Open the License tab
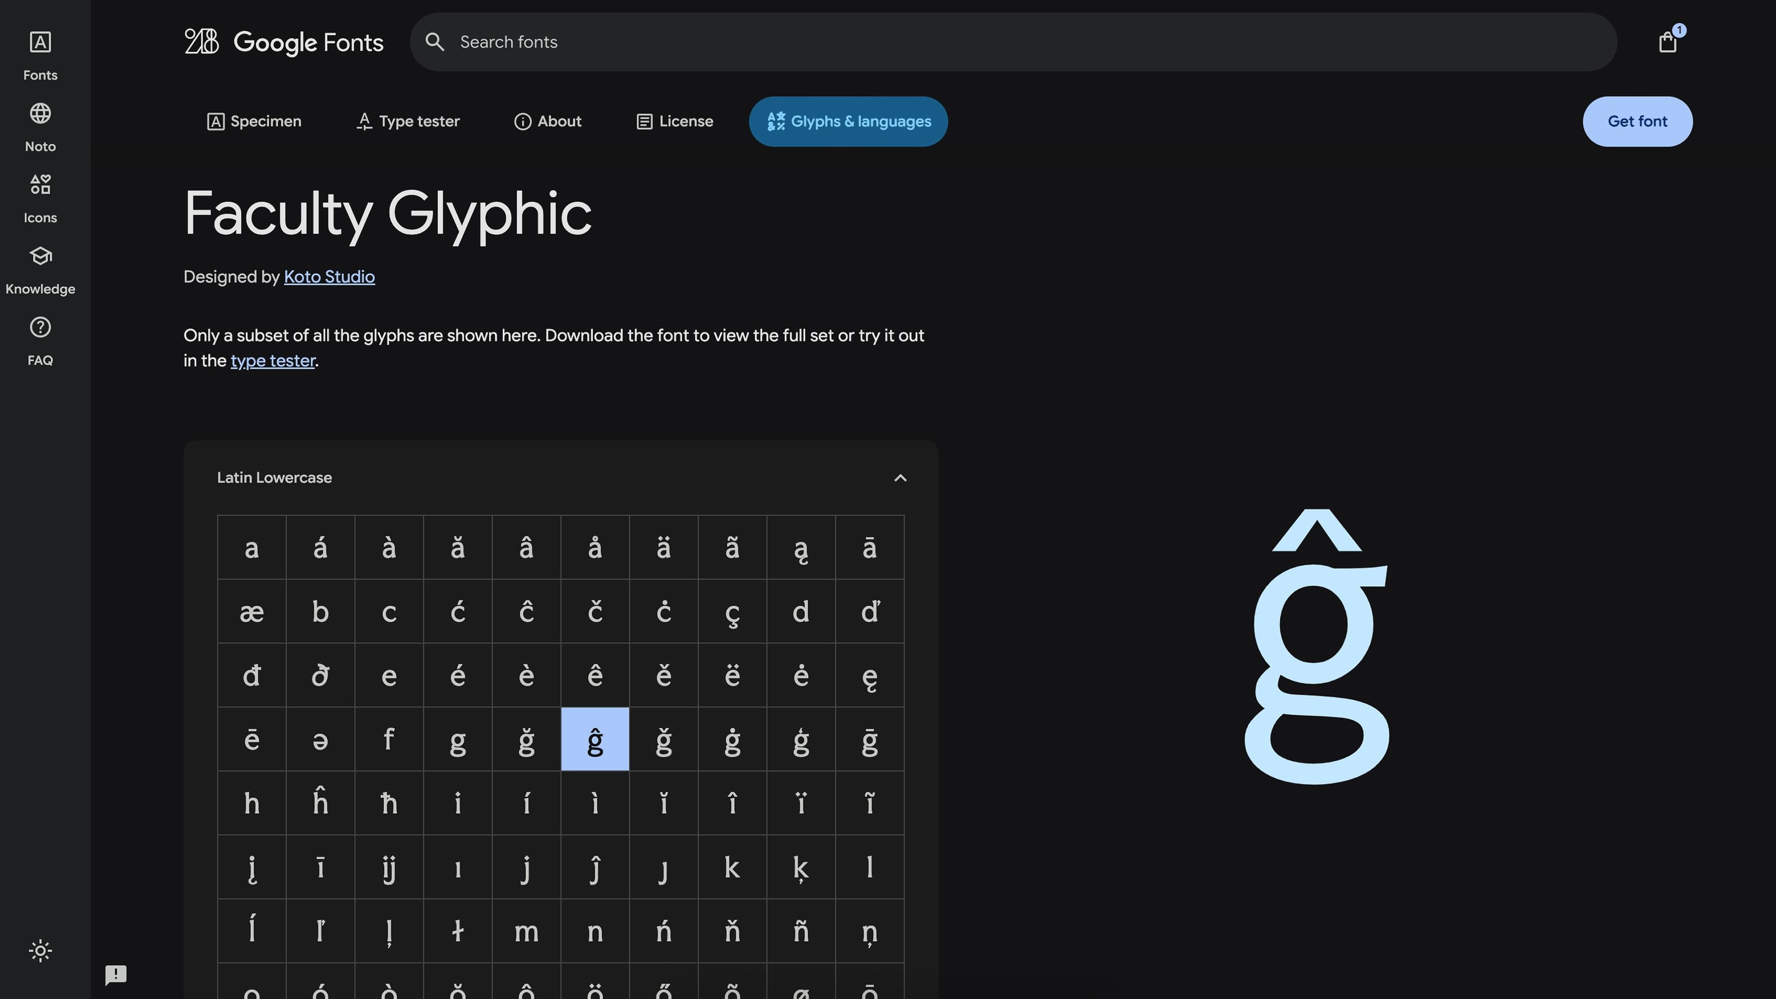Viewport: 1776px width, 999px height. click(674, 121)
